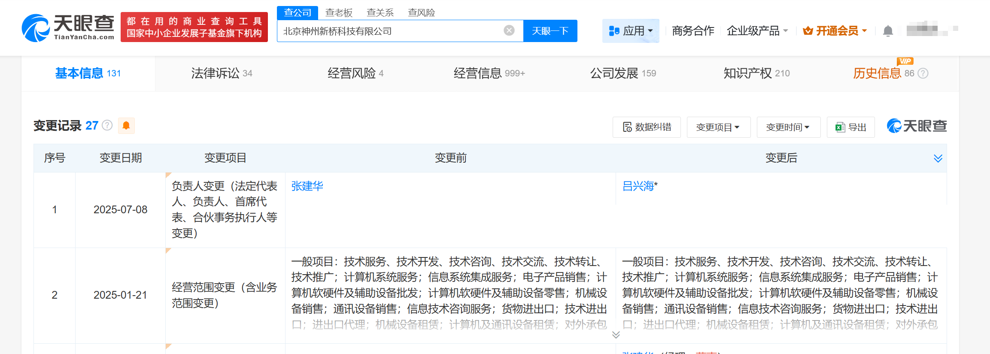Click the orange alert bell for 变更记录

pyautogui.click(x=126, y=125)
